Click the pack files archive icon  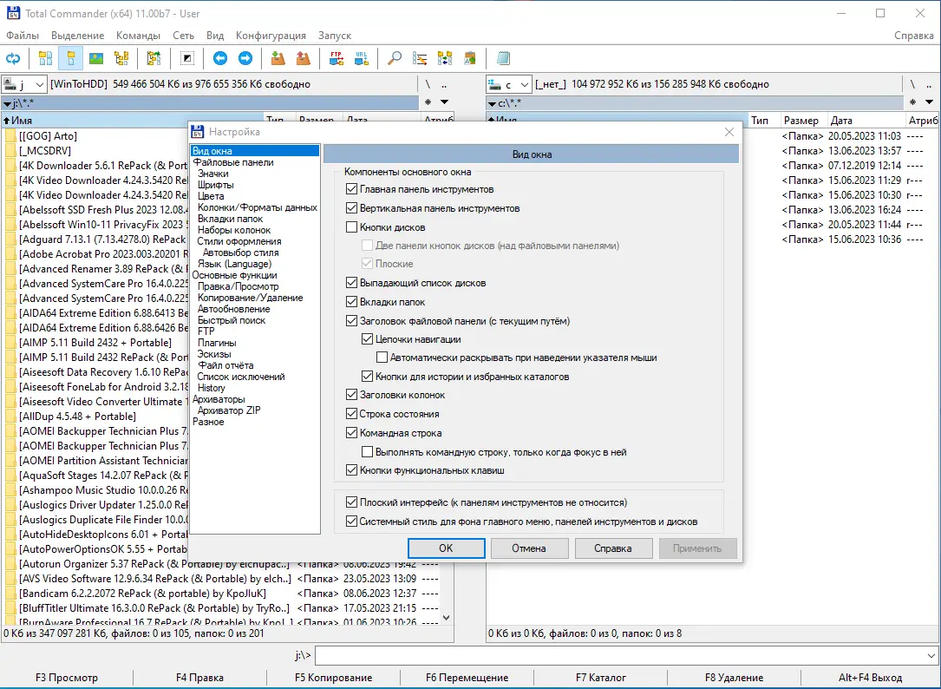[278, 58]
